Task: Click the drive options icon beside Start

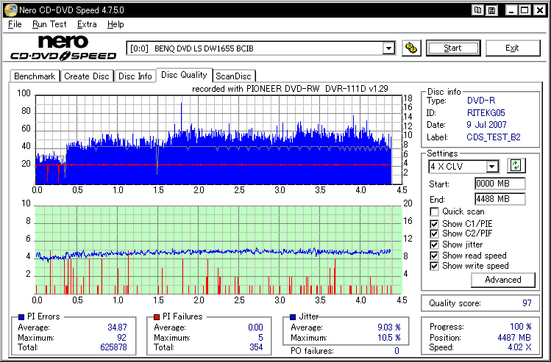Action: click(411, 48)
